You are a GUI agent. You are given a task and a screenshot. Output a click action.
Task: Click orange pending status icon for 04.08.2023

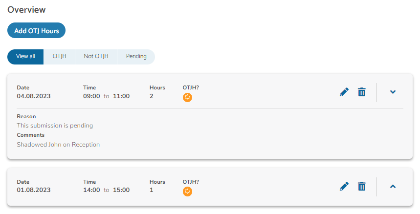click(187, 97)
